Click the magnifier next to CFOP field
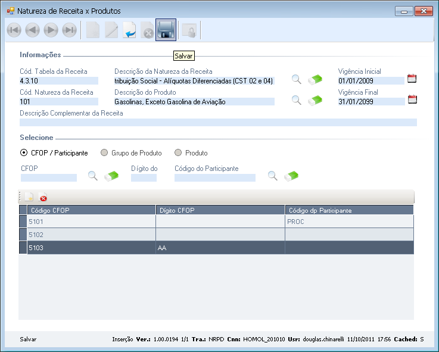The width and height of the screenshot is (439, 352). point(93,176)
